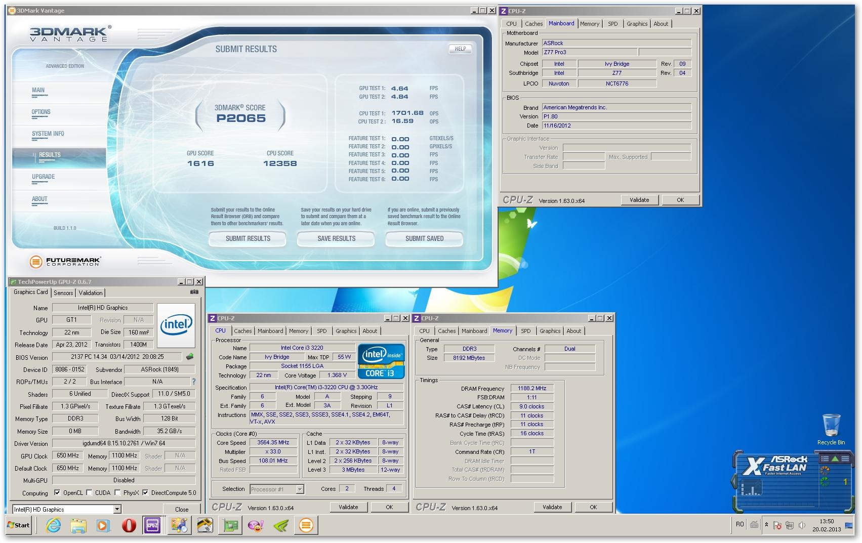
Task: Switch to Sensors tab in GPU-Z
Action: [x=63, y=293]
